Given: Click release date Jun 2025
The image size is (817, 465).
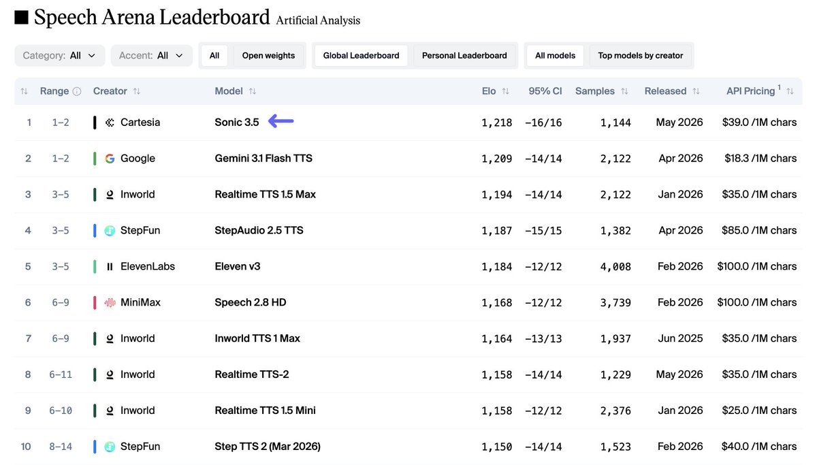Looking at the screenshot, I should click(680, 338).
